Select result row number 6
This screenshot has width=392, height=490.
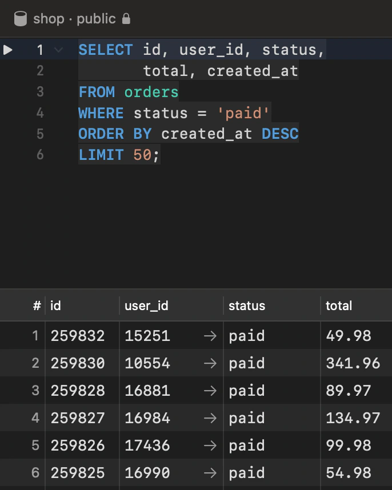[35, 473]
